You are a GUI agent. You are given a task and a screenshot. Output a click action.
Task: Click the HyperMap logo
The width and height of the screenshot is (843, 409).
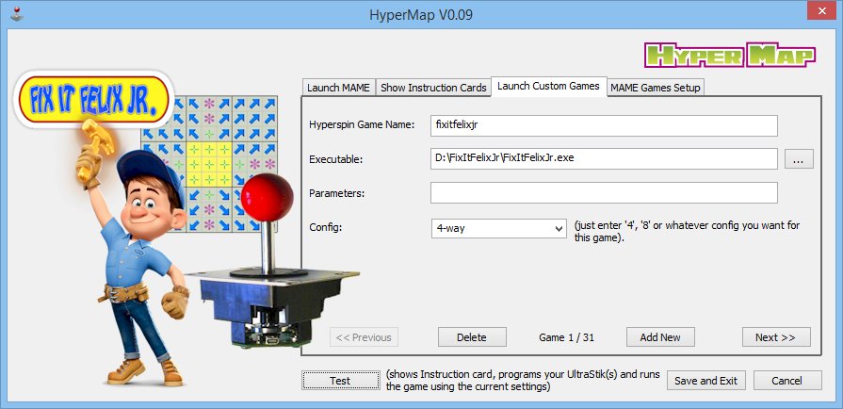(x=730, y=55)
